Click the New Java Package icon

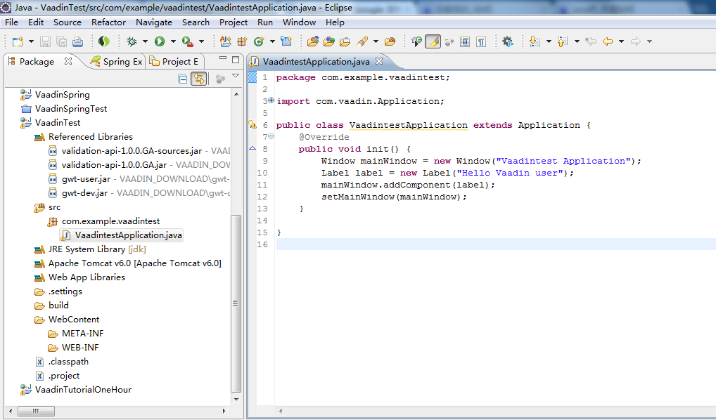(x=242, y=41)
